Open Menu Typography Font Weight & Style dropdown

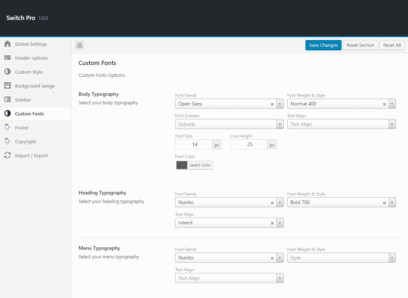pos(341,258)
